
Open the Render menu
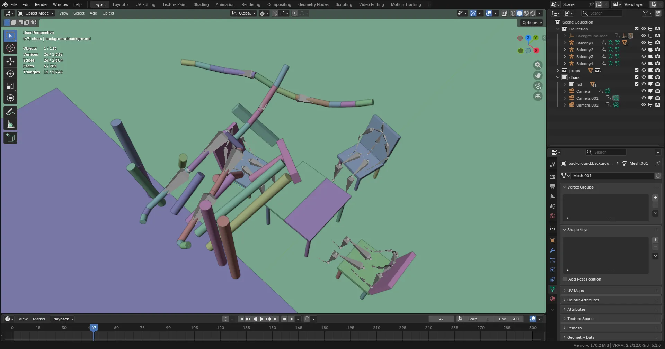point(41,4)
